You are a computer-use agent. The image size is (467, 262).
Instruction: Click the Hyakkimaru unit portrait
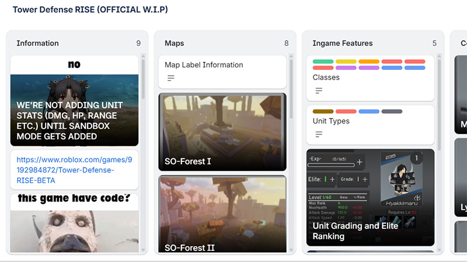(401, 179)
